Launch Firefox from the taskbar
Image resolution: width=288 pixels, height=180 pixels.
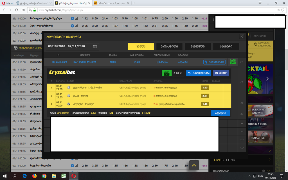(34, 176)
